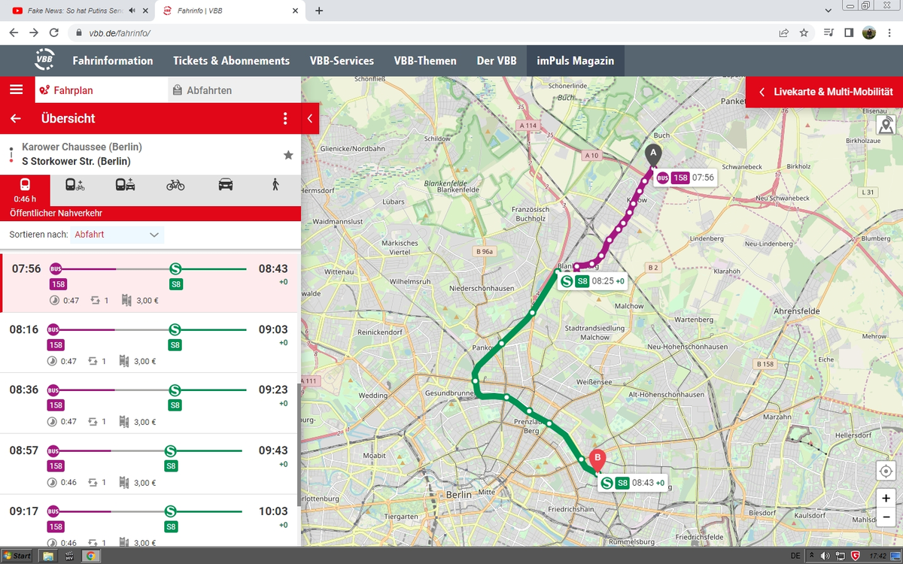The height and width of the screenshot is (564, 903).
Task: Close the YouTube Fake News tab
Action: tap(144, 11)
